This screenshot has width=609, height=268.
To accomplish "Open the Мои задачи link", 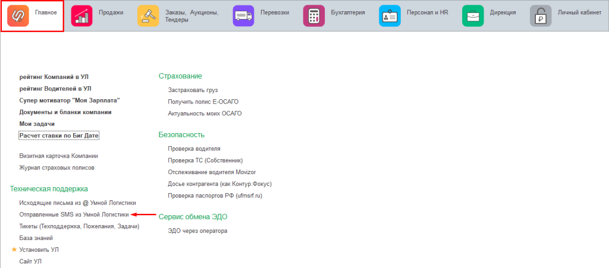I will point(37,124).
